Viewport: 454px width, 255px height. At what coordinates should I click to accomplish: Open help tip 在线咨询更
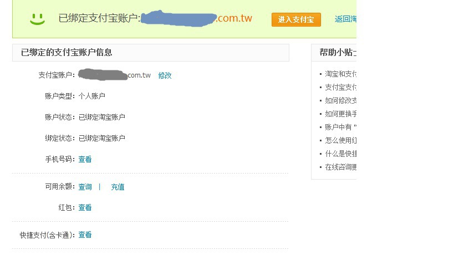coord(340,167)
